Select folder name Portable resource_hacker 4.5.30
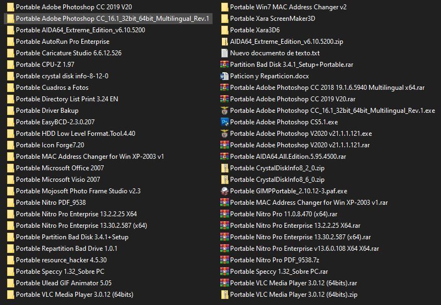441x305 pixels. click(x=62, y=260)
